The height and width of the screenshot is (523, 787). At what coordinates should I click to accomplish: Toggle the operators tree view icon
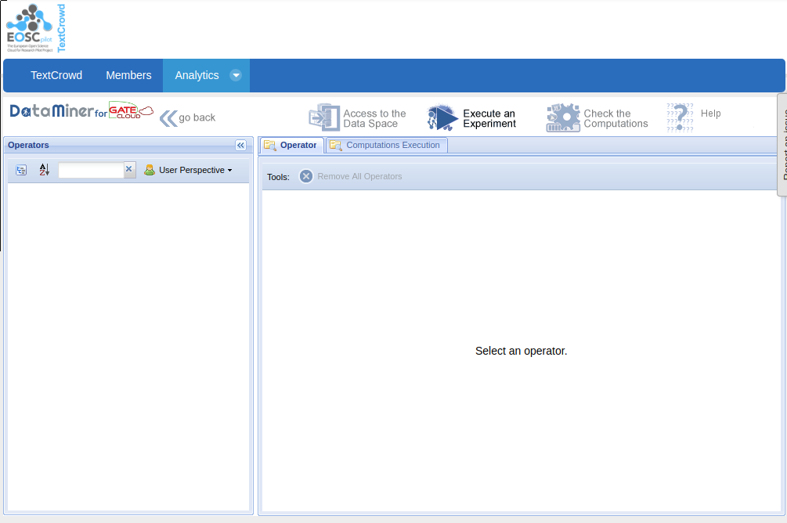(x=21, y=170)
